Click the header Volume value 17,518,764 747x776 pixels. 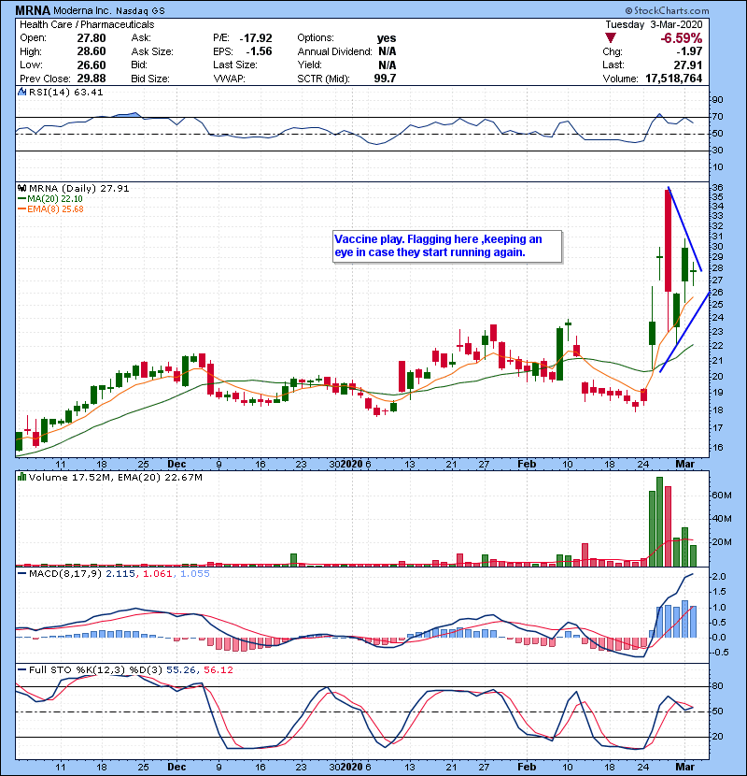(x=674, y=79)
